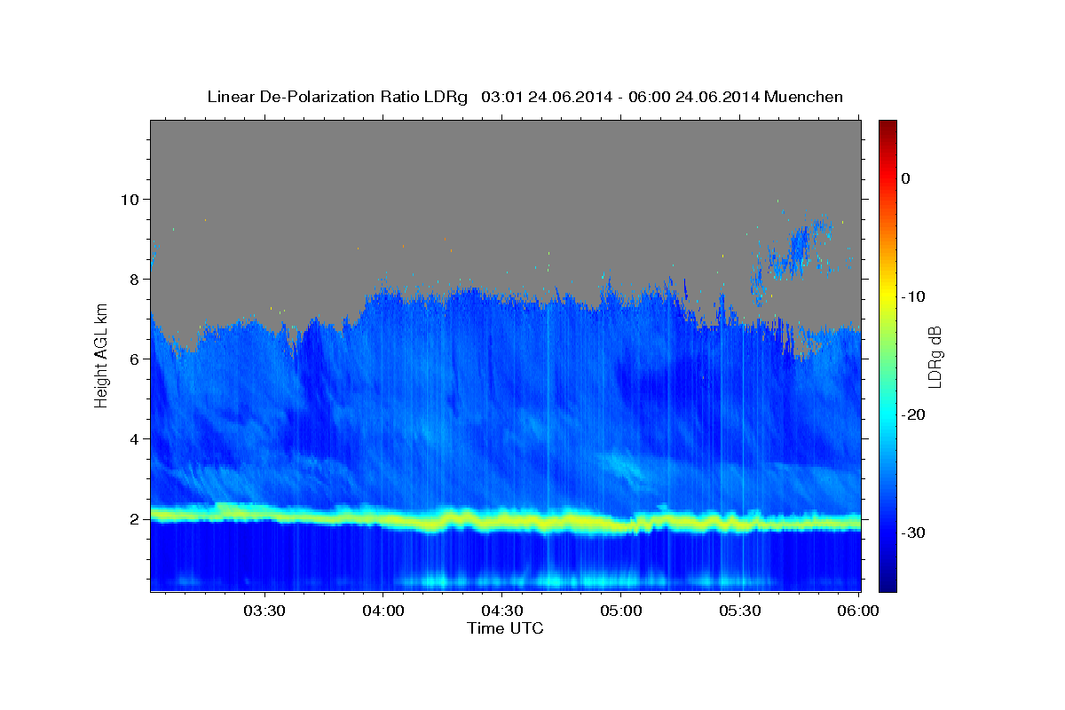
Task: Click the yellow region of the colorbar
Action: tap(887, 296)
